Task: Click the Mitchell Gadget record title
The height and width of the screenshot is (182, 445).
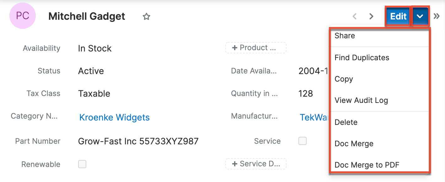Action: click(87, 16)
